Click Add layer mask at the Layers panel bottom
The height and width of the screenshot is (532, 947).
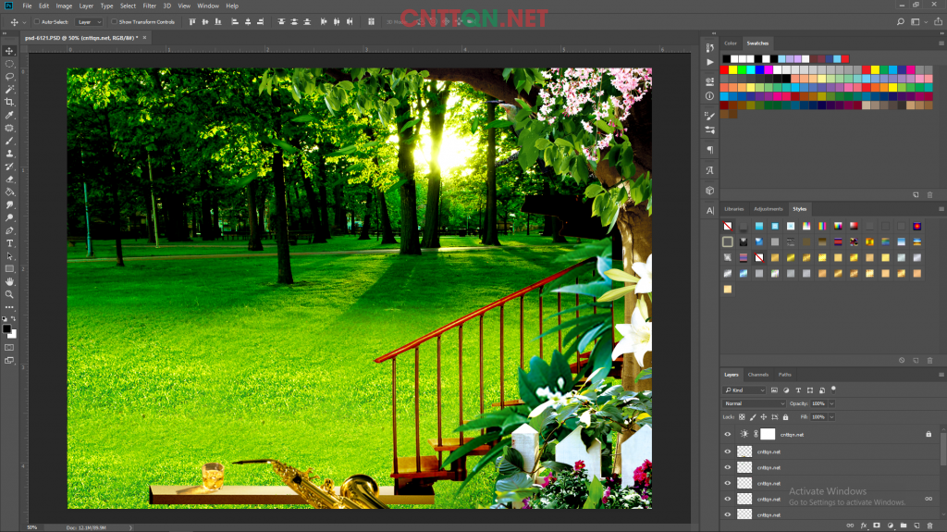point(877,526)
